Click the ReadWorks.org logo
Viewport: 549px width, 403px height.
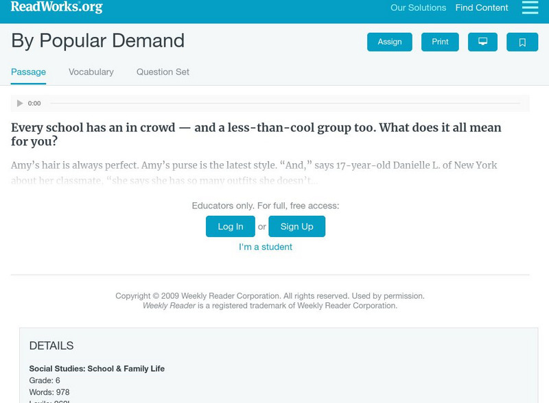point(55,8)
